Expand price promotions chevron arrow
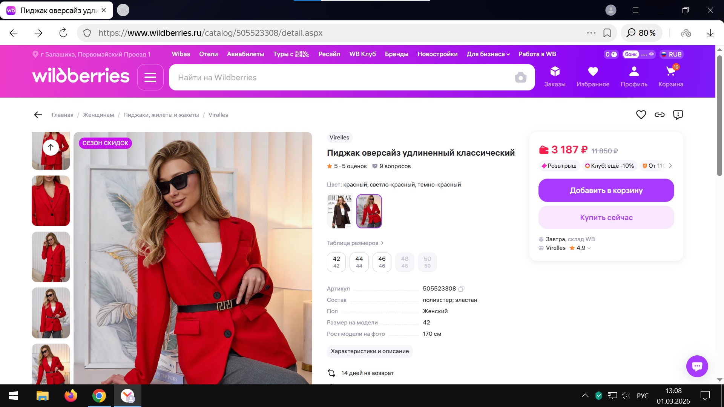Image resolution: width=724 pixels, height=407 pixels. click(670, 166)
